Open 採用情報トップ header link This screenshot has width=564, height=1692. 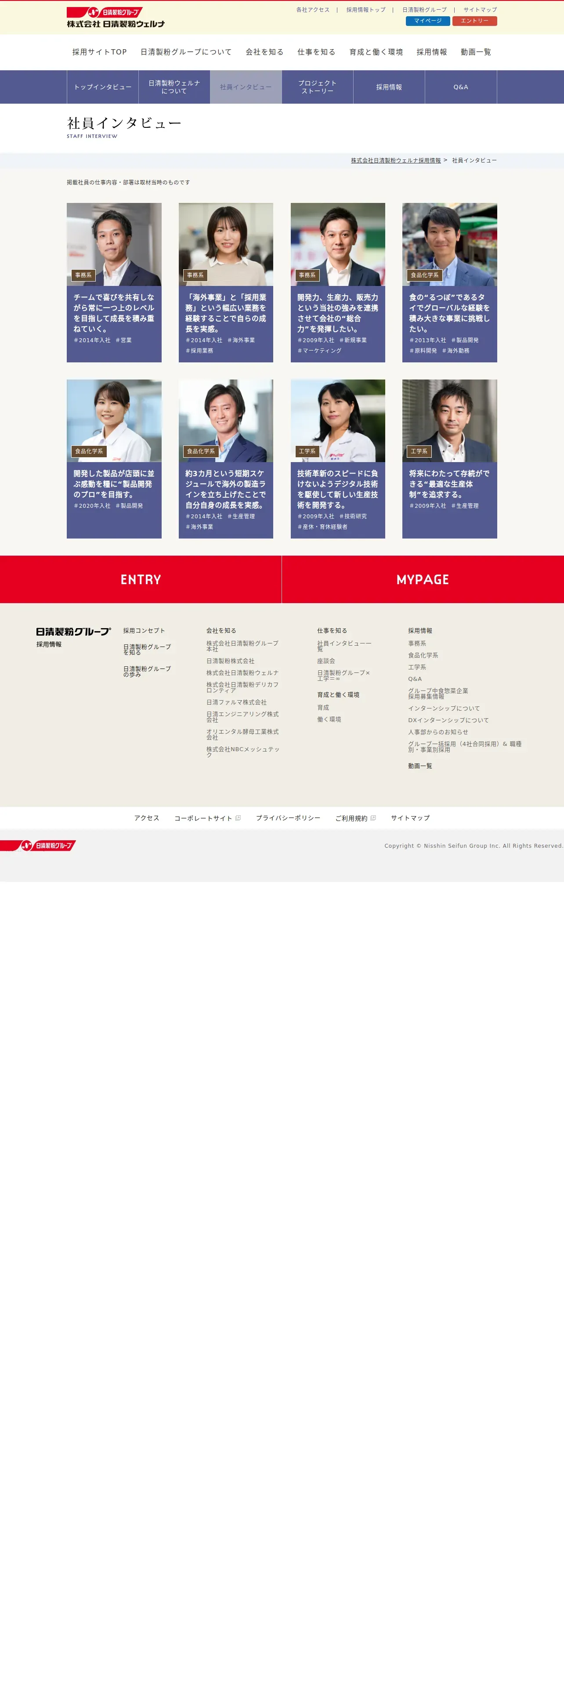coord(366,10)
